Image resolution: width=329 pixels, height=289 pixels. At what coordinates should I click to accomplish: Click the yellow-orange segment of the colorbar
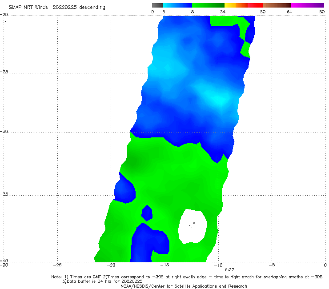click(x=236, y=5)
